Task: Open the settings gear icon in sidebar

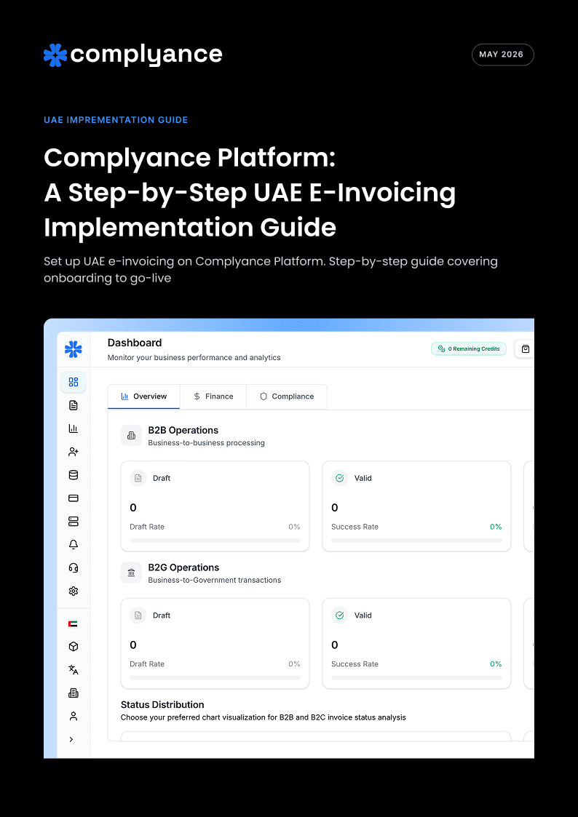Action: point(74,591)
